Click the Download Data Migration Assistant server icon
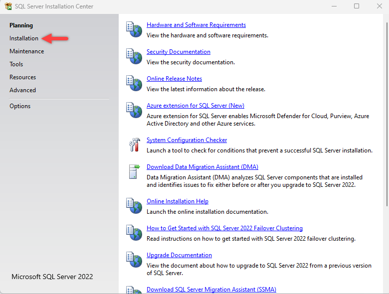This screenshot has width=389, height=294. (134, 171)
